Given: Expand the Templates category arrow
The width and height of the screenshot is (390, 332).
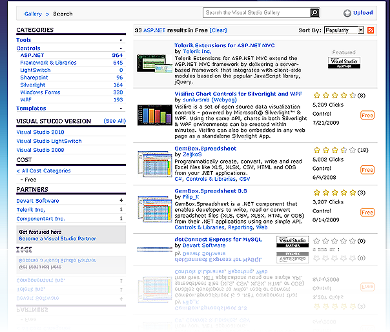Looking at the screenshot, I should (121, 109).
